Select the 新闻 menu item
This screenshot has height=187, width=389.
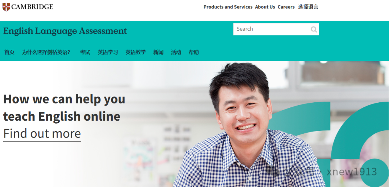click(x=158, y=52)
